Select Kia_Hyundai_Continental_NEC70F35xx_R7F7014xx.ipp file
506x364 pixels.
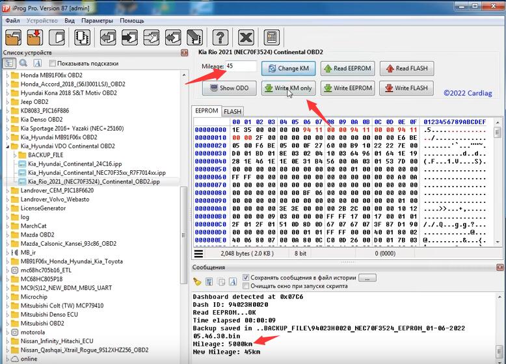(97, 173)
